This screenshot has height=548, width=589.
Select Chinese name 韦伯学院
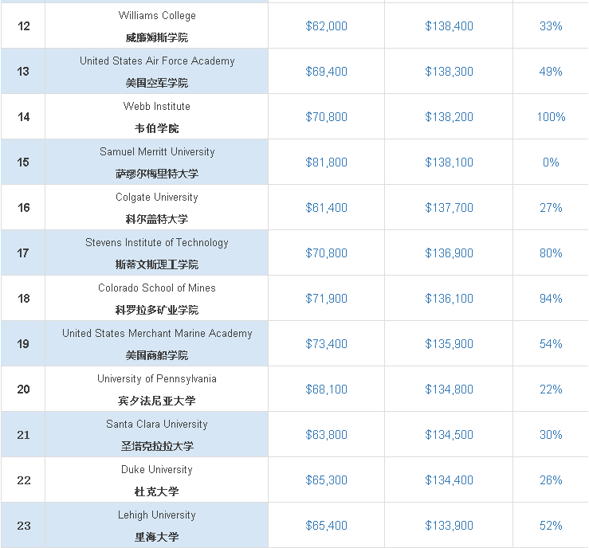click(157, 128)
